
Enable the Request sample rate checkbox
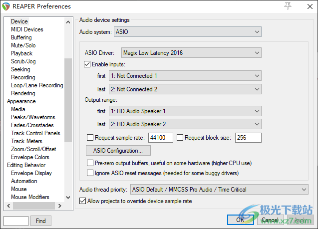click(90, 137)
